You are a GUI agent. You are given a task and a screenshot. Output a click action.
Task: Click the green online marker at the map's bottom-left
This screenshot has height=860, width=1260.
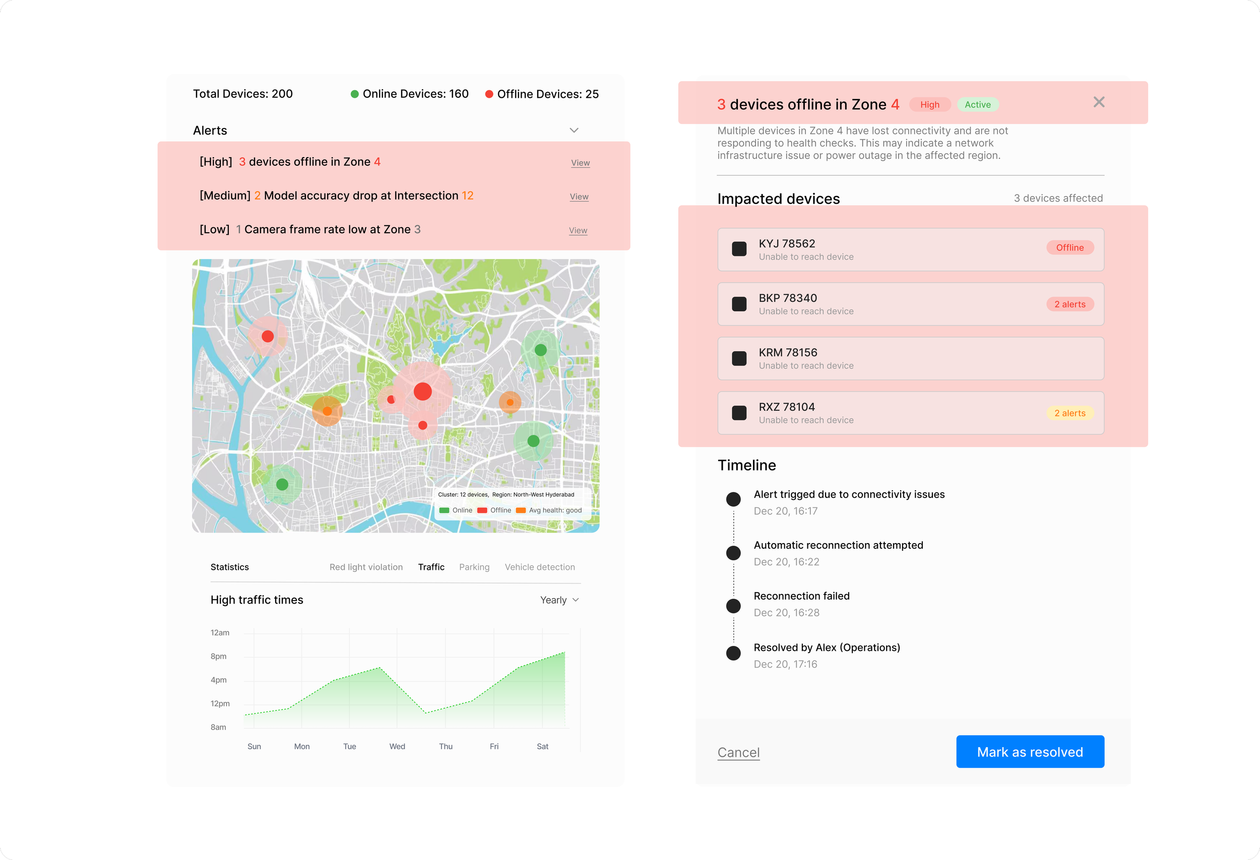pyautogui.click(x=282, y=484)
